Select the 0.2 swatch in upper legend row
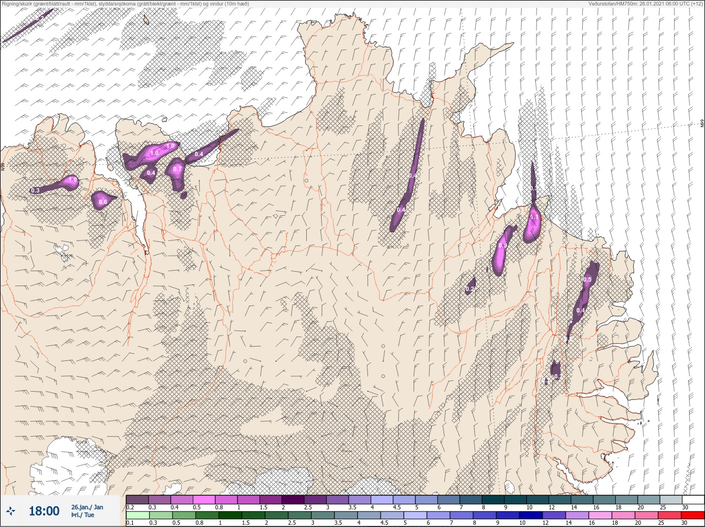 137,499
